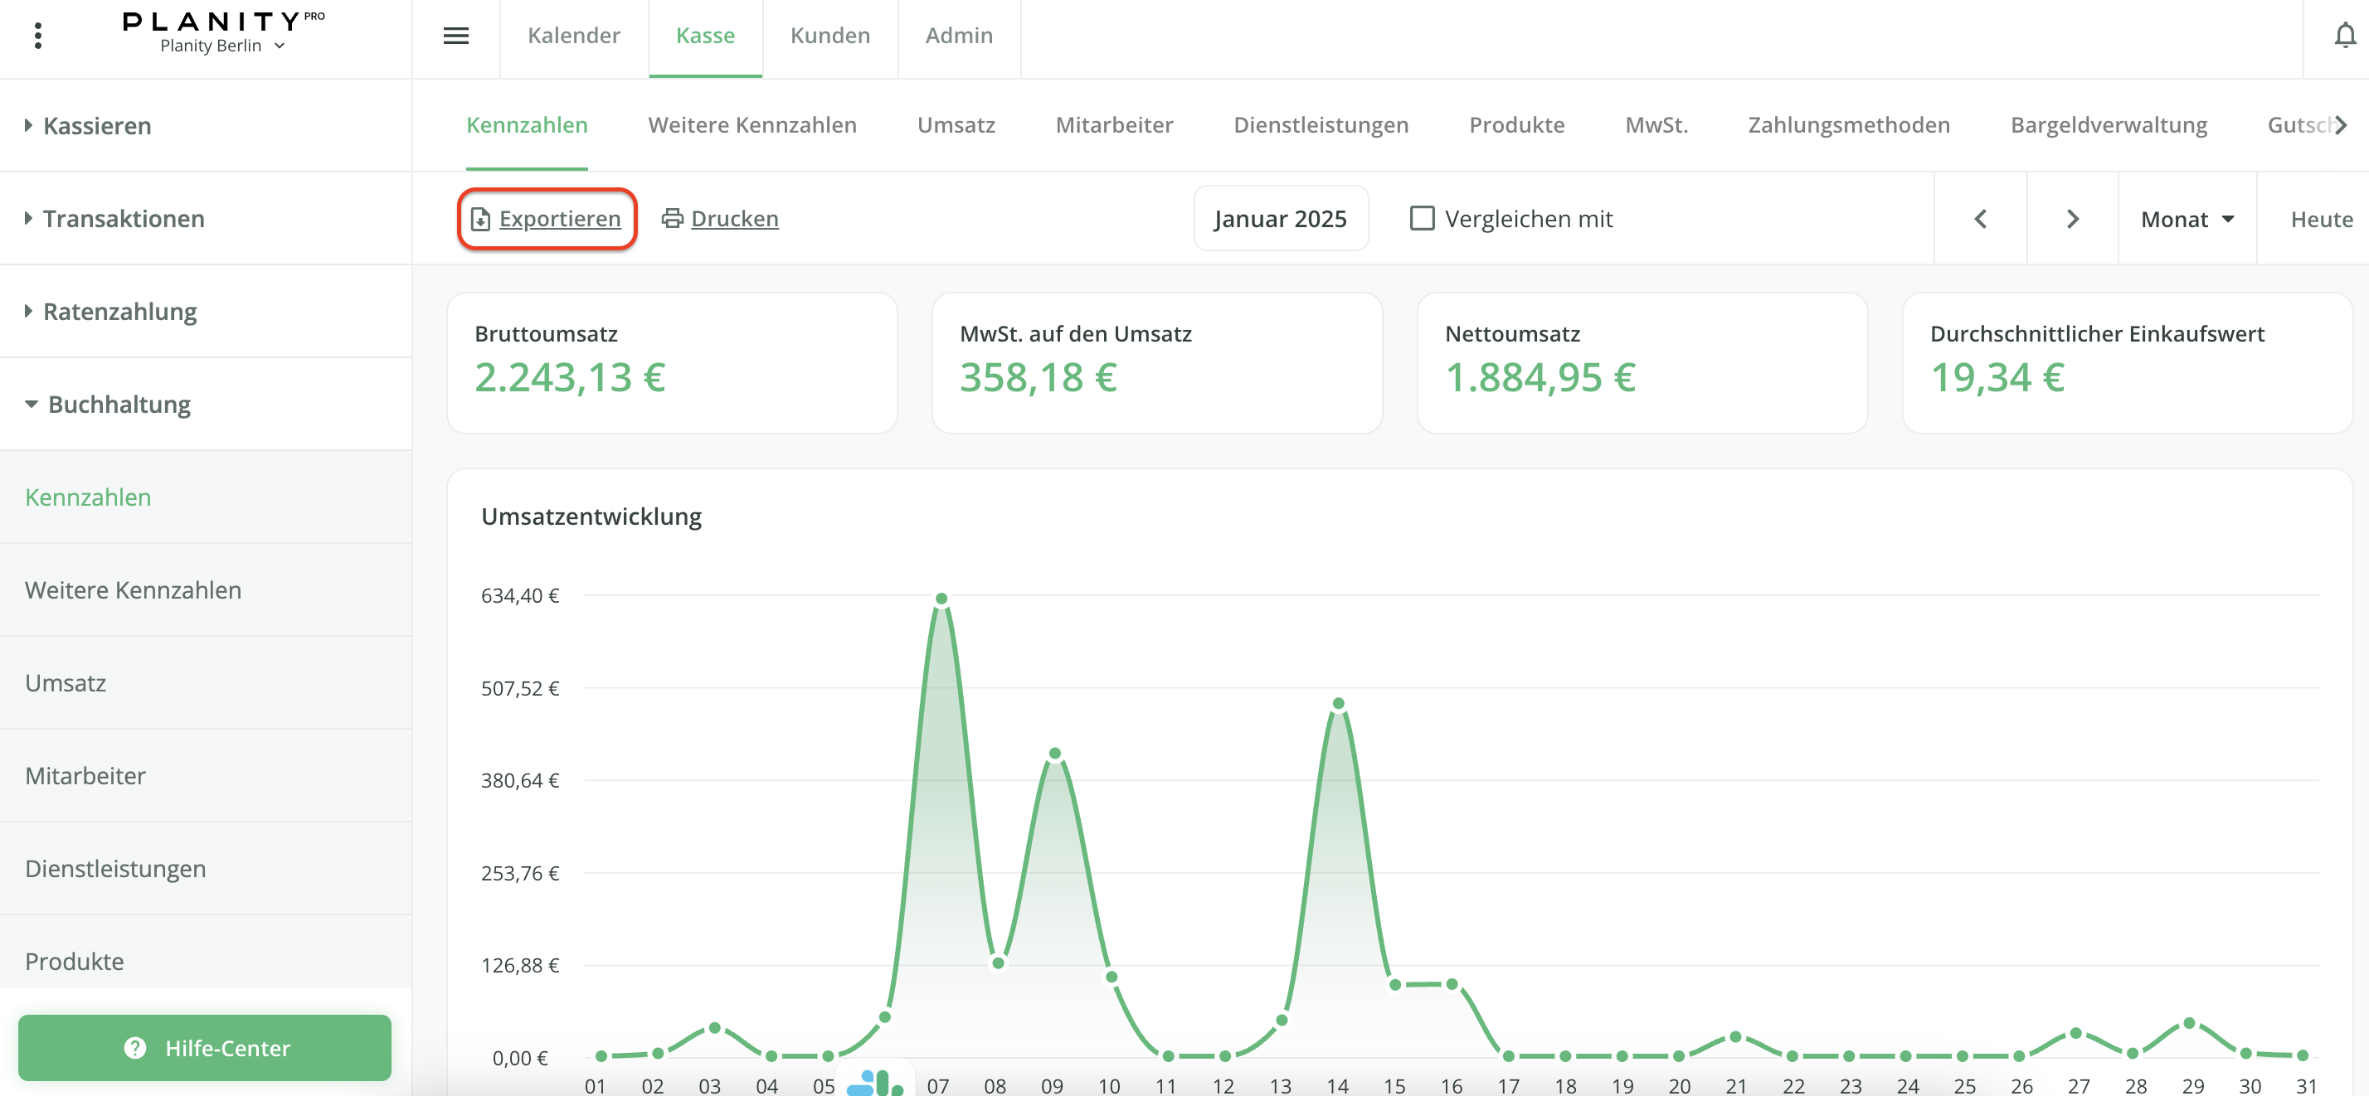Open the MwSt. sub-tab
This screenshot has width=2369, height=1096.
(x=1656, y=125)
